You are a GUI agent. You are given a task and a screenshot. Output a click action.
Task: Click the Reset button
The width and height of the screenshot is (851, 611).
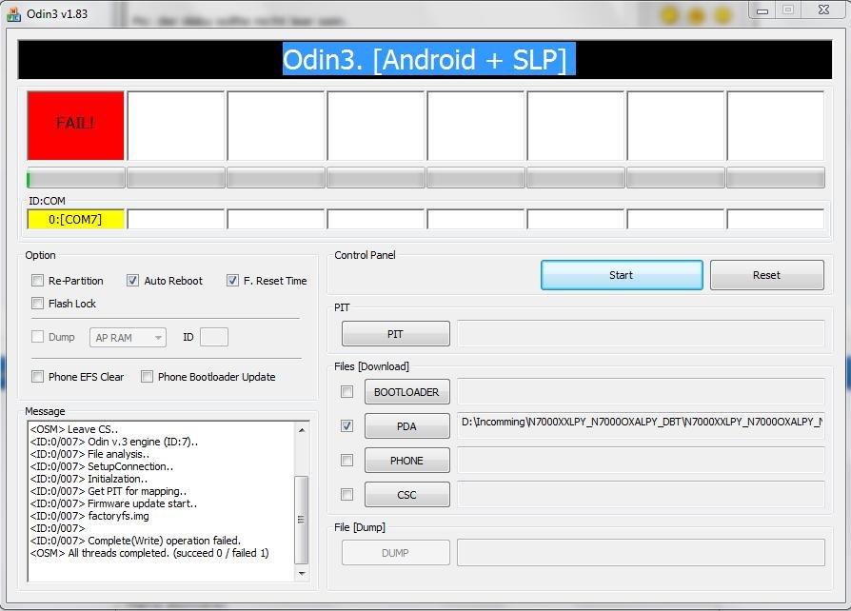point(766,275)
